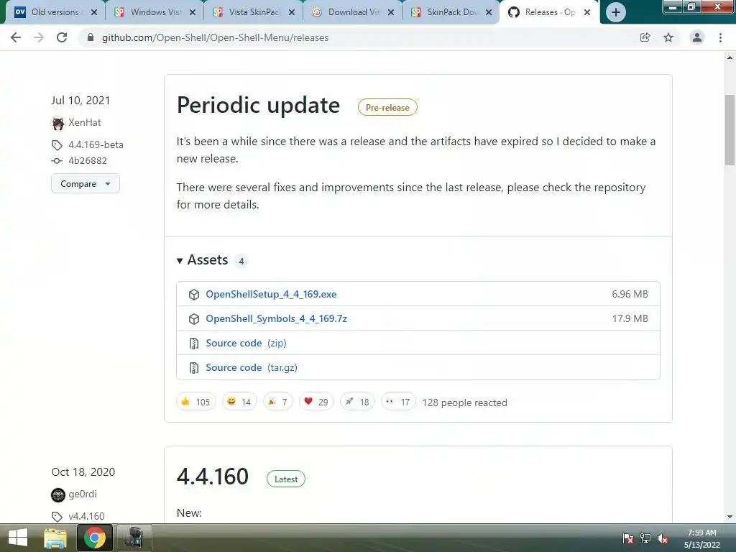Close the 'Releases · Op' GitHub tab
Viewport: 736px width, 552px height.
(587, 12)
